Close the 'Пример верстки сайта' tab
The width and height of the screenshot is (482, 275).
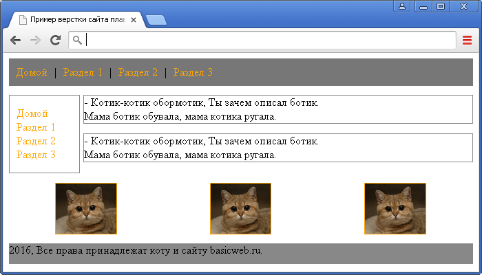(134, 20)
